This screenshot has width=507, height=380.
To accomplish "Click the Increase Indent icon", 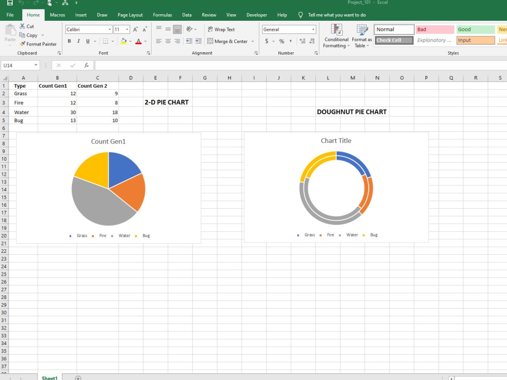I will [199, 41].
